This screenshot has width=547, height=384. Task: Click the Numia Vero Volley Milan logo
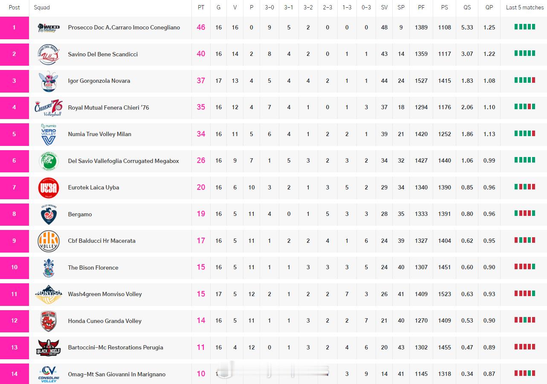[49, 134]
